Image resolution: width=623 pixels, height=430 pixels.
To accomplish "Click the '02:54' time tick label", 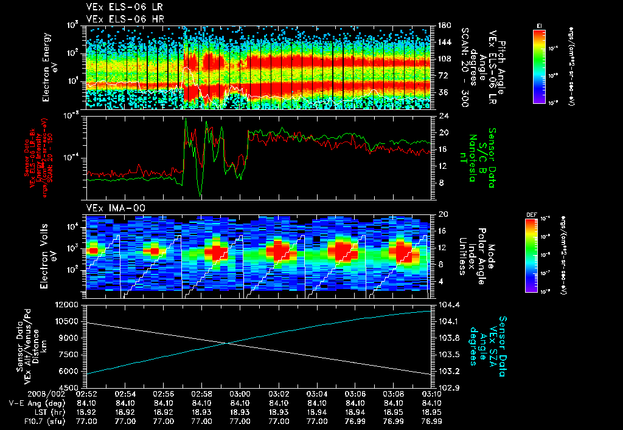I will [125, 394].
